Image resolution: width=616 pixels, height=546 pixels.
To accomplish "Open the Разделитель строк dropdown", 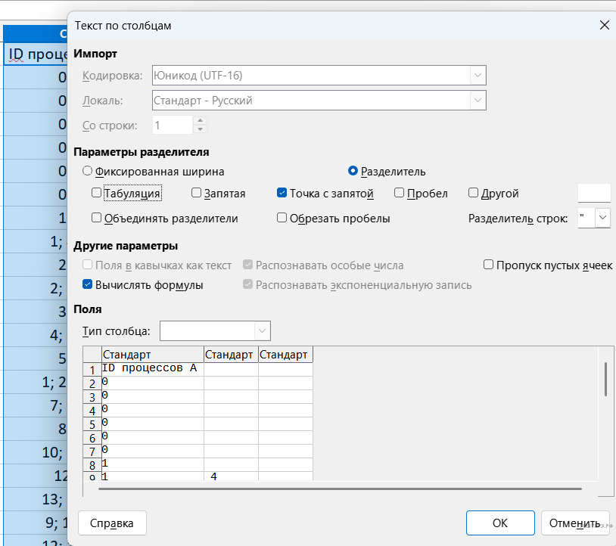I will (x=602, y=219).
